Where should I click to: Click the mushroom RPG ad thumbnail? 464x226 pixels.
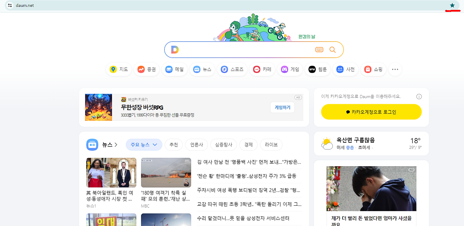(x=98, y=107)
